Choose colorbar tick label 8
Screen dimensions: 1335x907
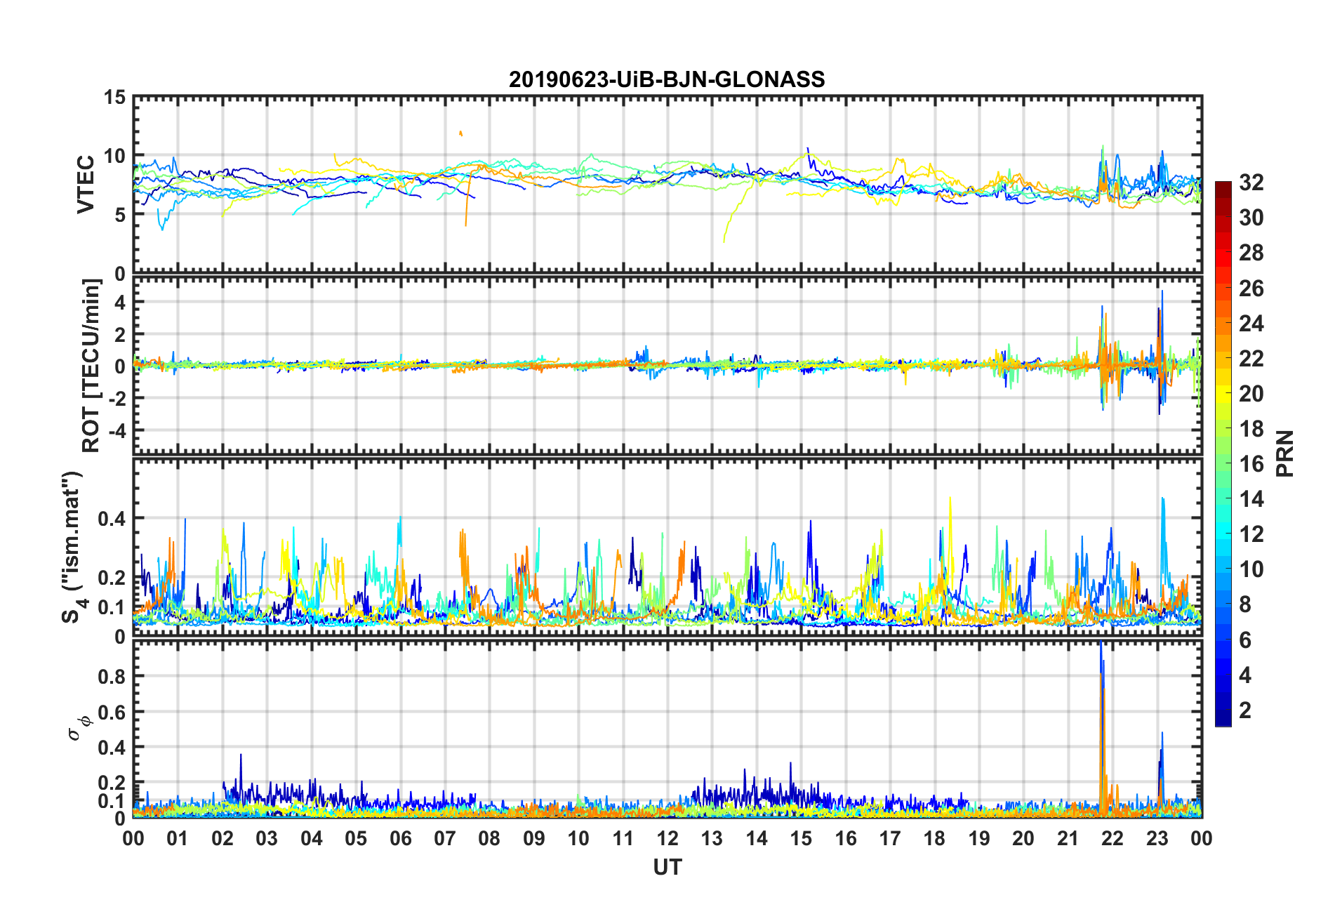pyautogui.click(x=1245, y=604)
